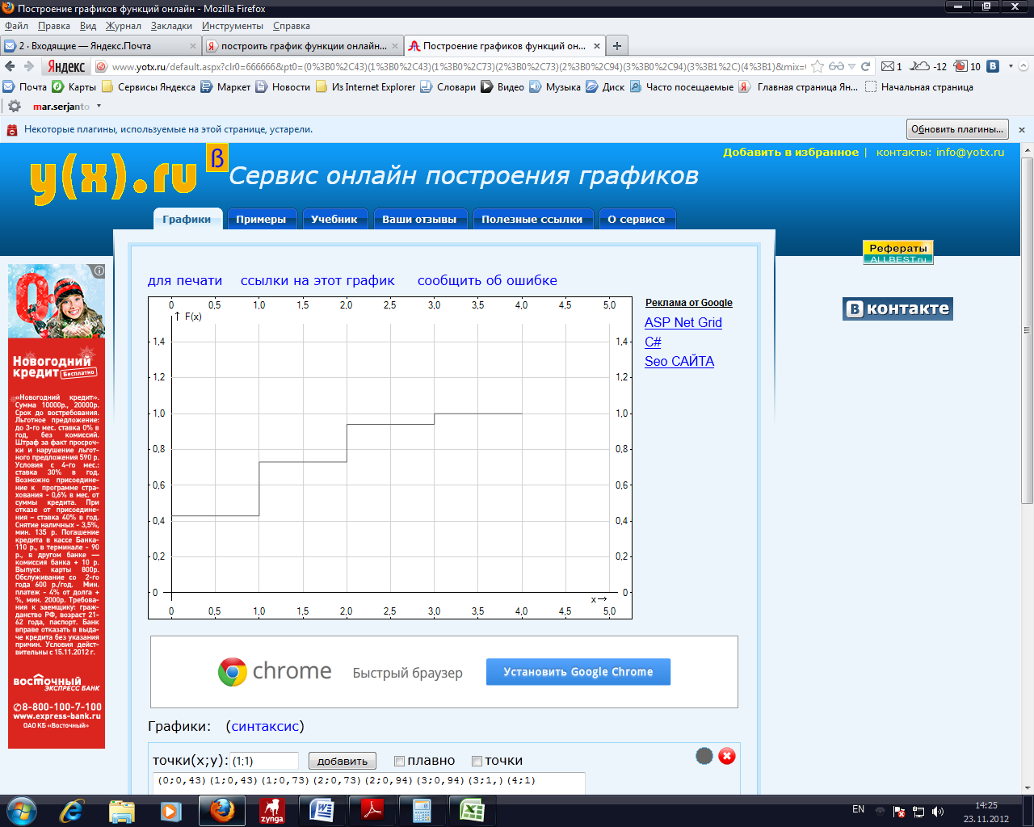Viewport: 1034px width, 827px height.
Task: Open Windows Explorer from the taskbar
Action: point(121,810)
